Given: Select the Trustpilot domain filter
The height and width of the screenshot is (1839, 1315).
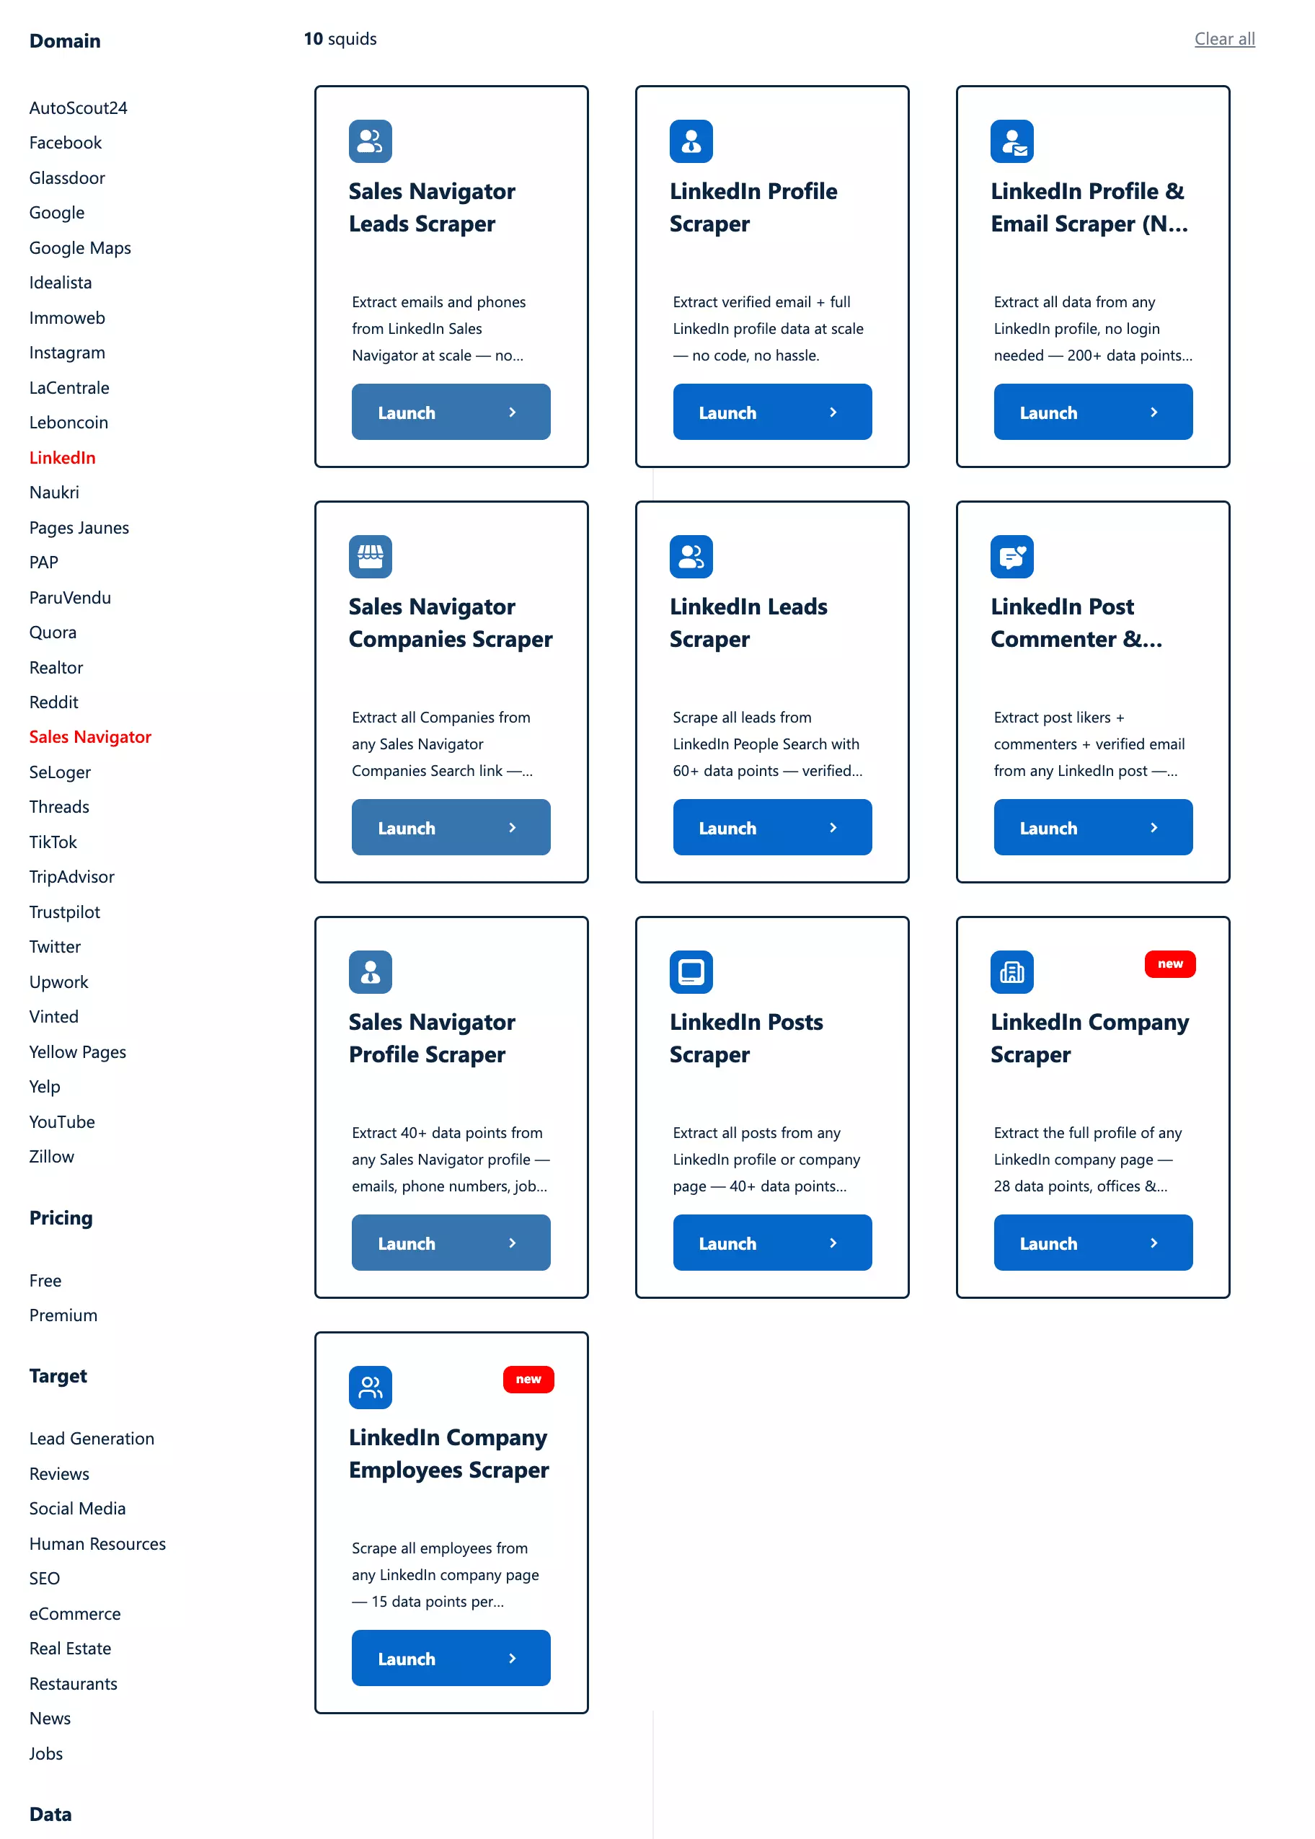Looking at the screenshot, I should click(x=65, y=912).
